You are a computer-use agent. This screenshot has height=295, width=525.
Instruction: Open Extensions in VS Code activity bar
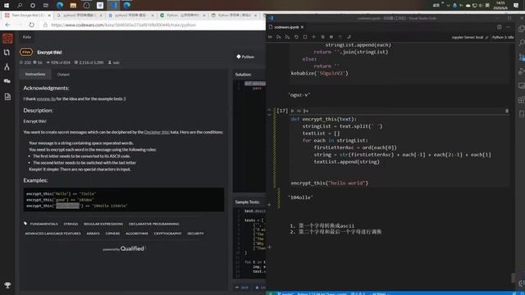coord(521,100)
